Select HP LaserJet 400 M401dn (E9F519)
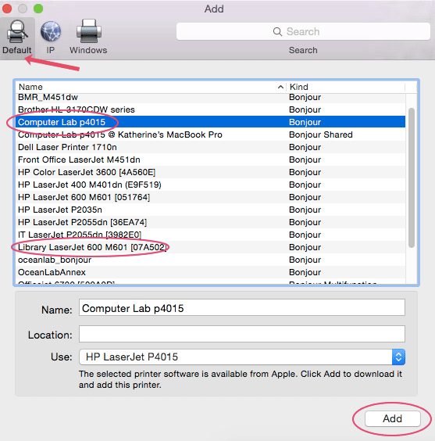 (x=210, y=185)
